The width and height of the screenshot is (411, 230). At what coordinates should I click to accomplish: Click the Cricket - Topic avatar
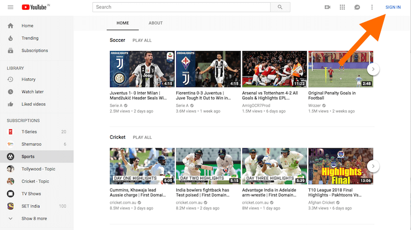(10, 181)
